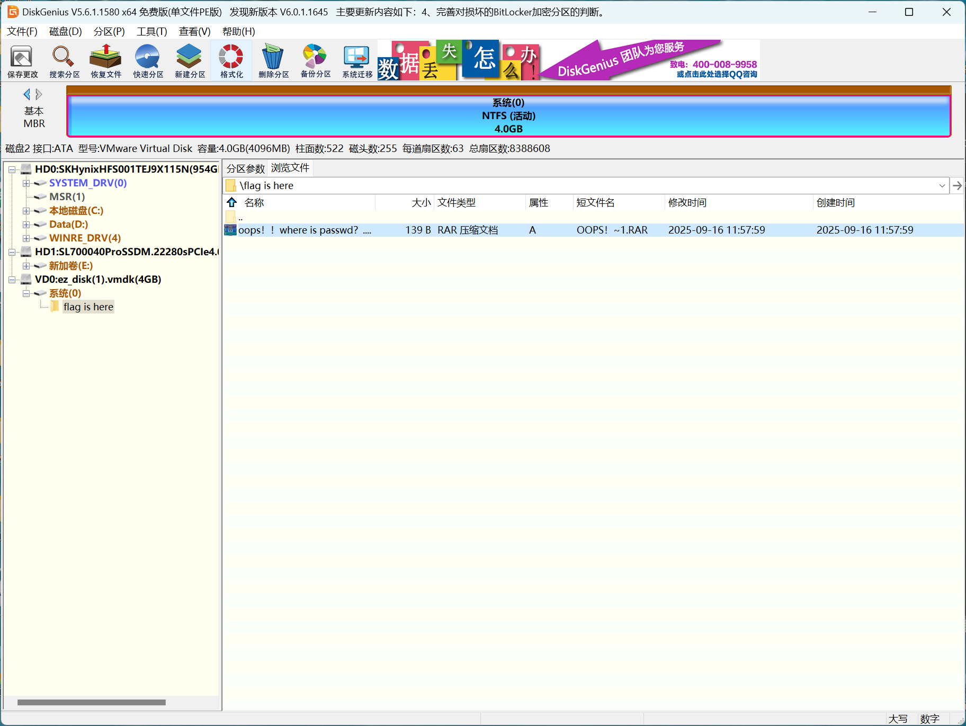
Task: Click the horizontal scrollbar in tree panel
Action: pyautogui.click(x=92, y=702)
